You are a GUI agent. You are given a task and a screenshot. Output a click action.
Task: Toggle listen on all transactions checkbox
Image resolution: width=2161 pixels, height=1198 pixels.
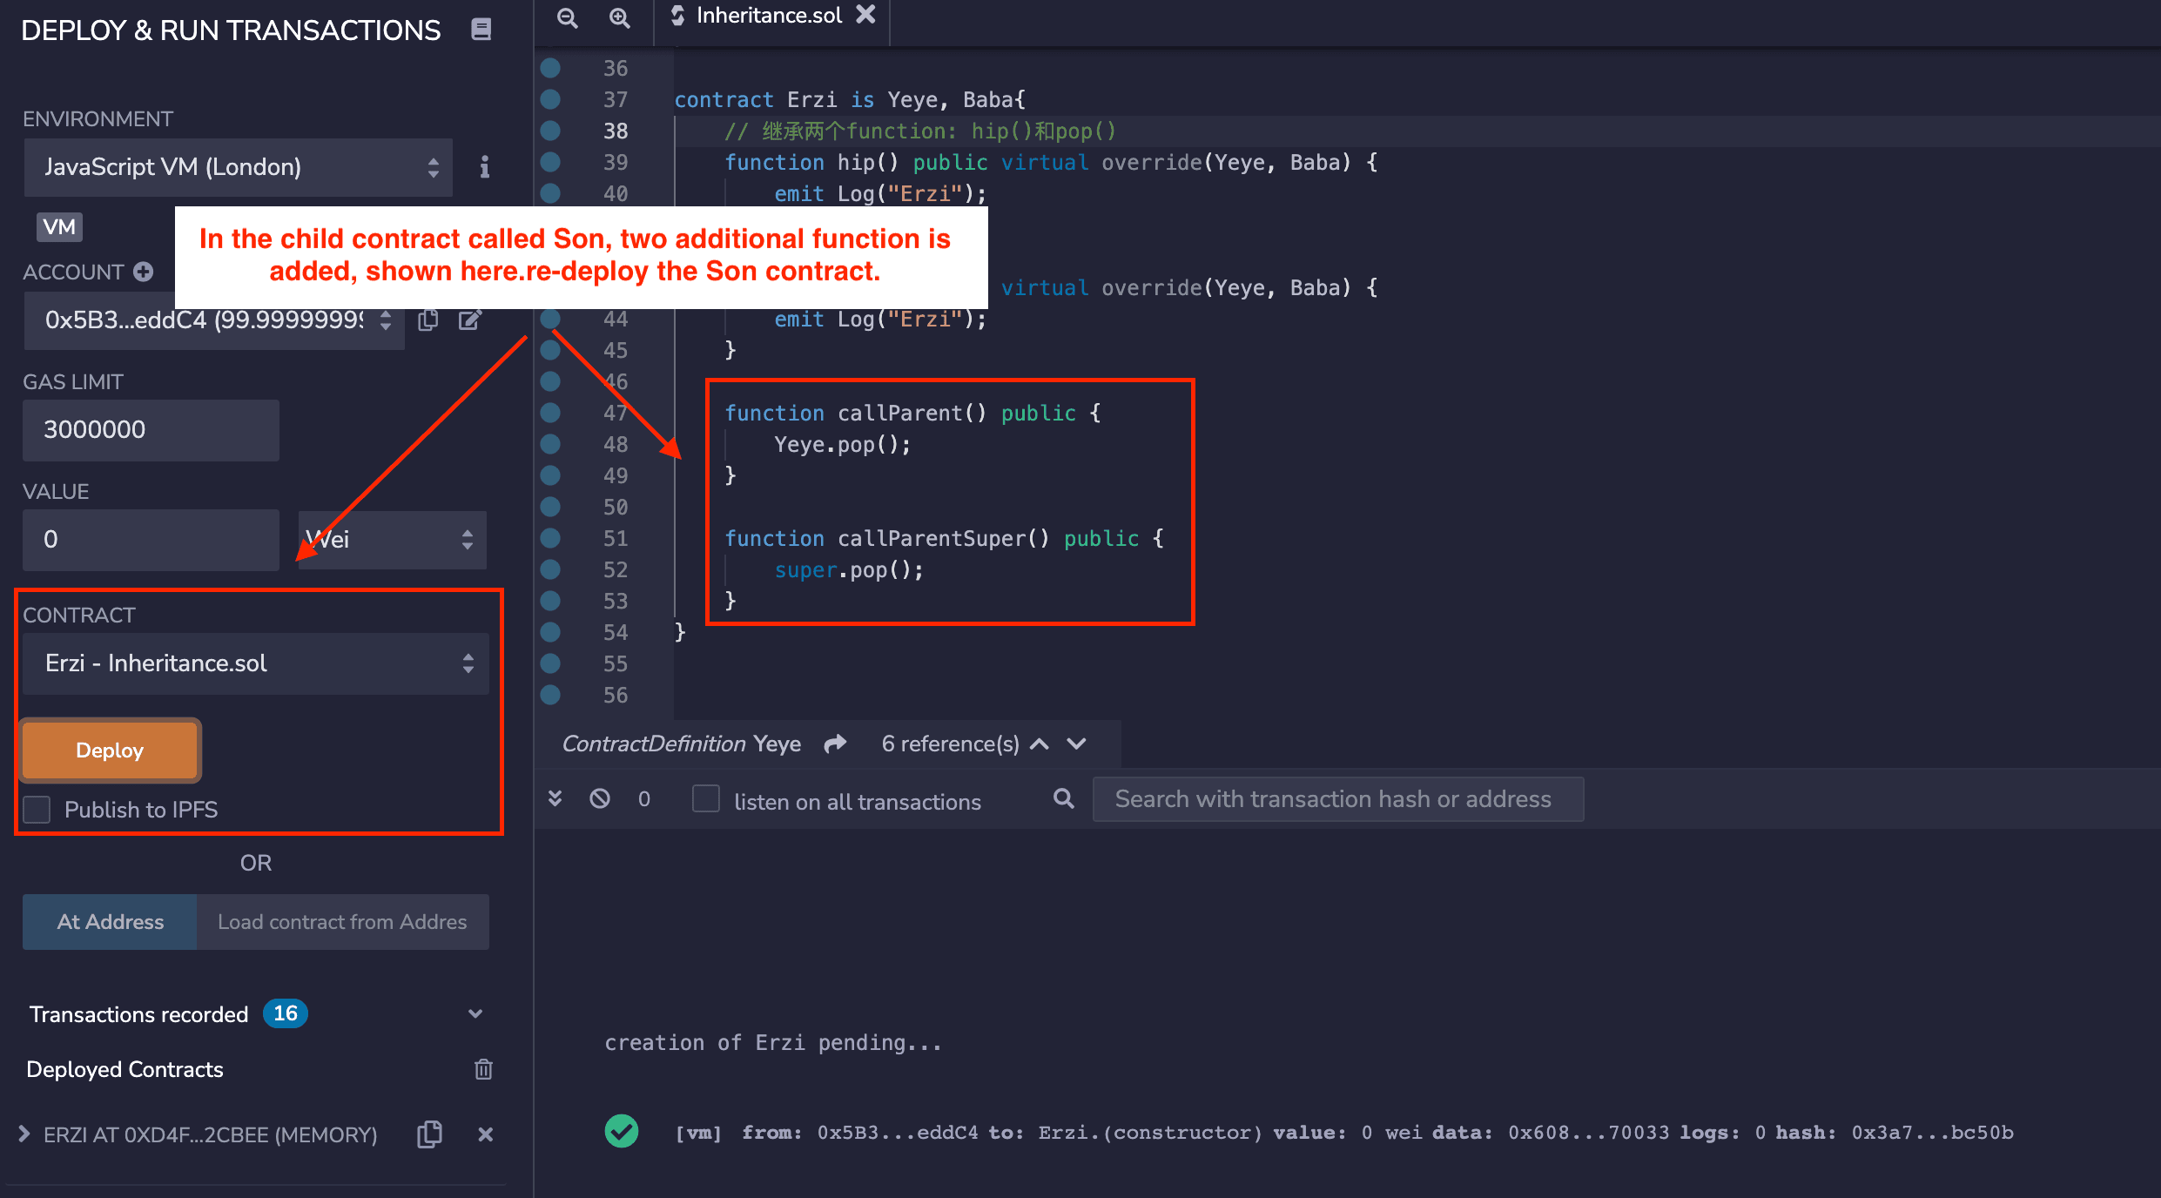[705, 799]
